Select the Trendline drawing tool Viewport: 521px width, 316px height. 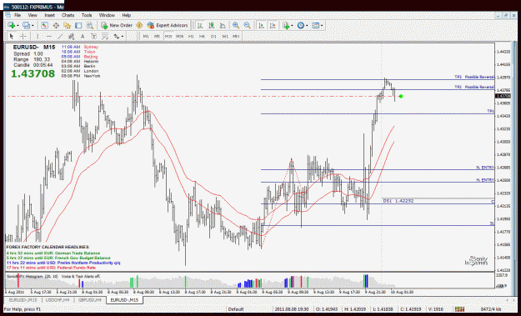click(60, 36)
